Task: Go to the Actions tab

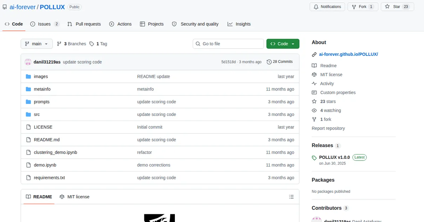Action: pos(120,24)
